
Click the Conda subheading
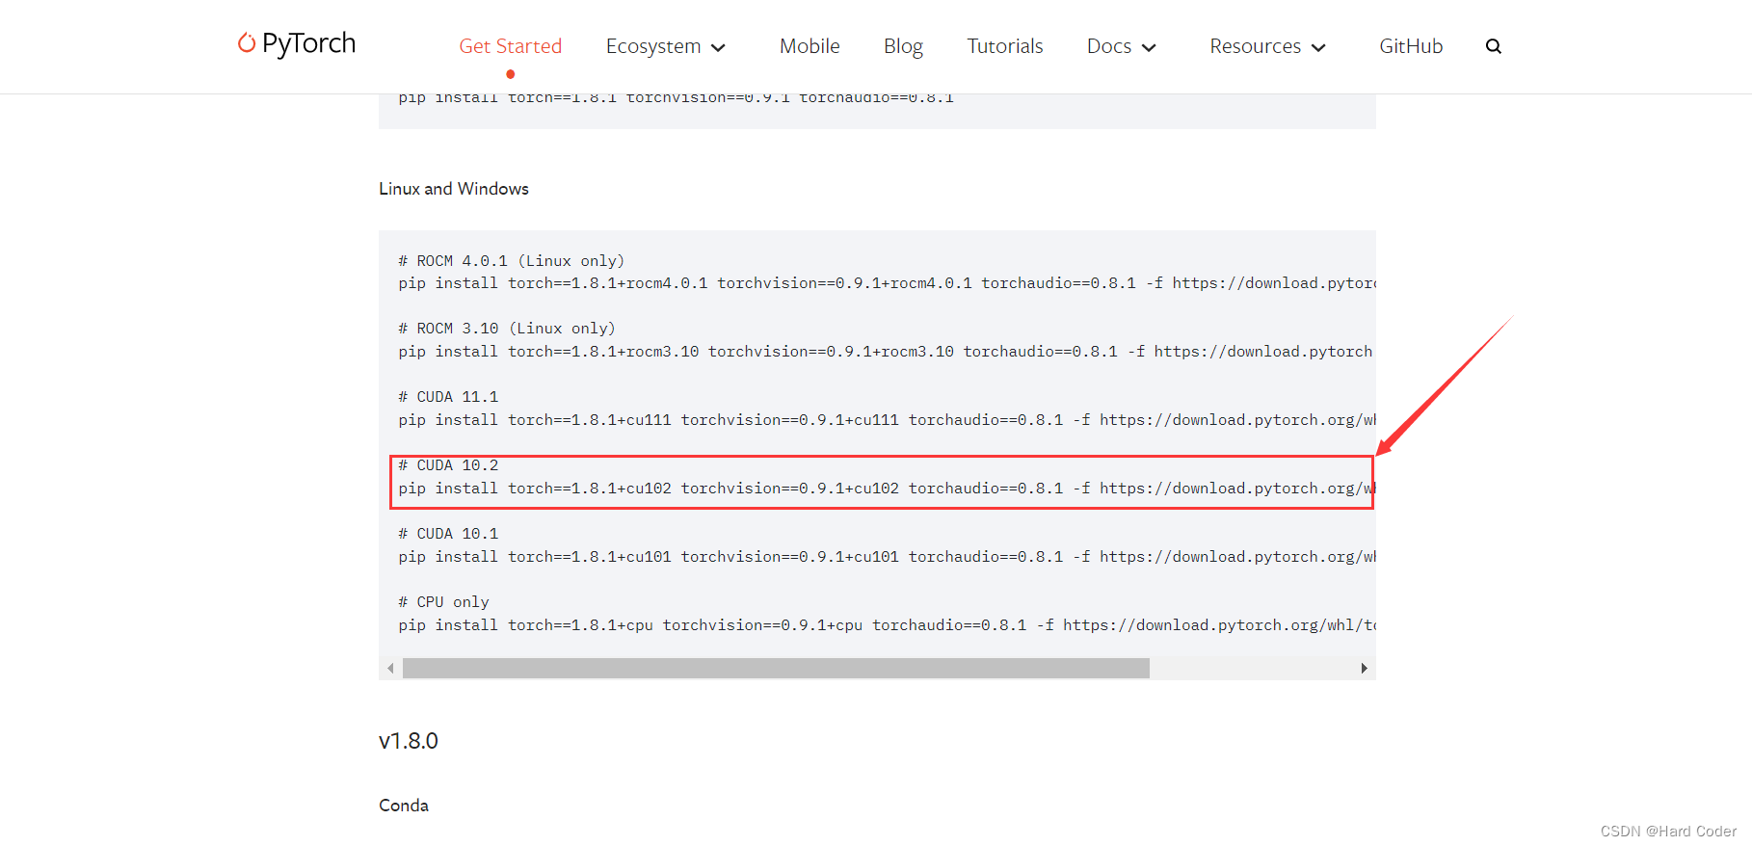404,806
